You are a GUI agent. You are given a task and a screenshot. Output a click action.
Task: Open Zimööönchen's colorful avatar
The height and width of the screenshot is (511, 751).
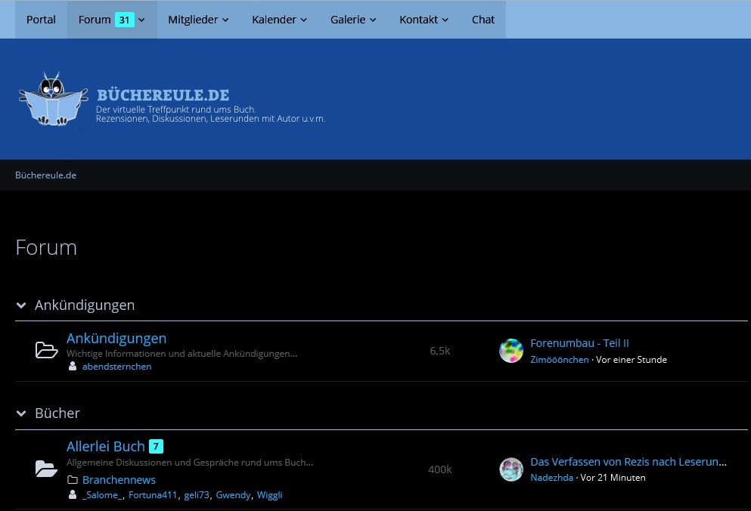511,351
